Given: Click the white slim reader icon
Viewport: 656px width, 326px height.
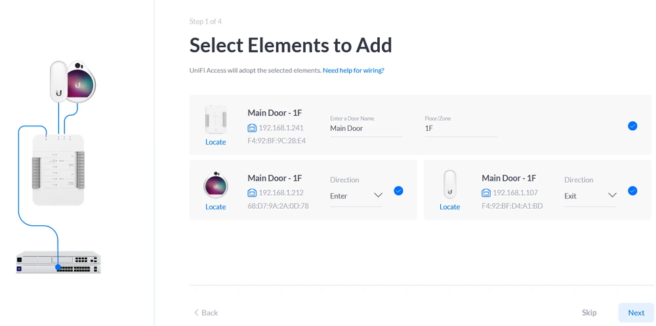Looking at the screenshot, I should point(449,185).
